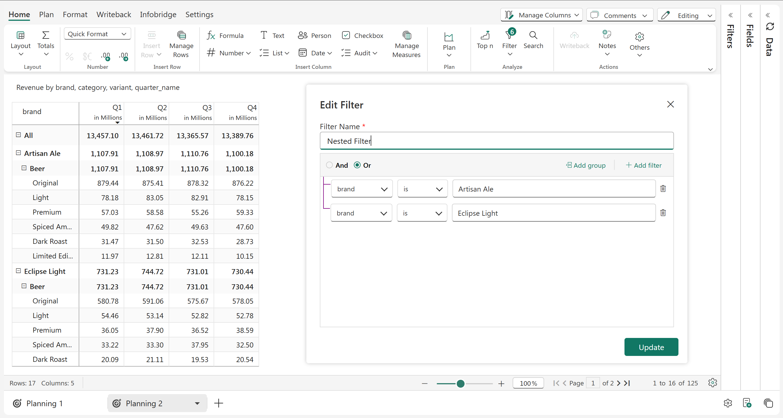Click the Update button

[651, 347]
